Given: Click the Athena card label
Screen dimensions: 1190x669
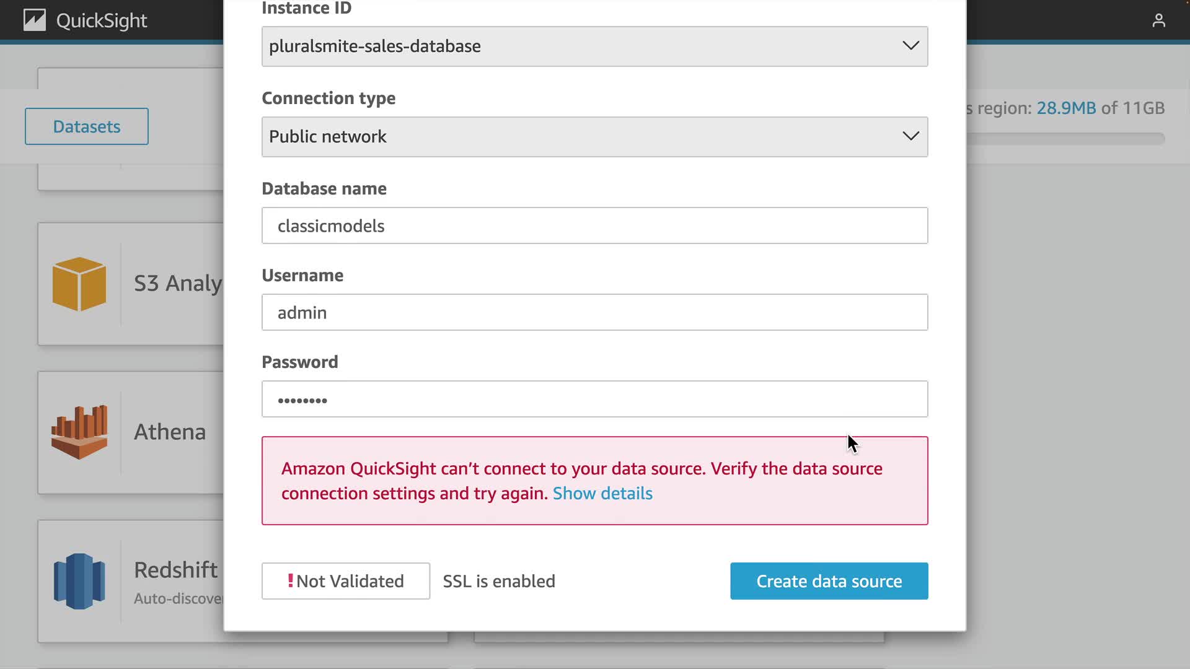Looking at the screenshot, I should pos(170,432).
